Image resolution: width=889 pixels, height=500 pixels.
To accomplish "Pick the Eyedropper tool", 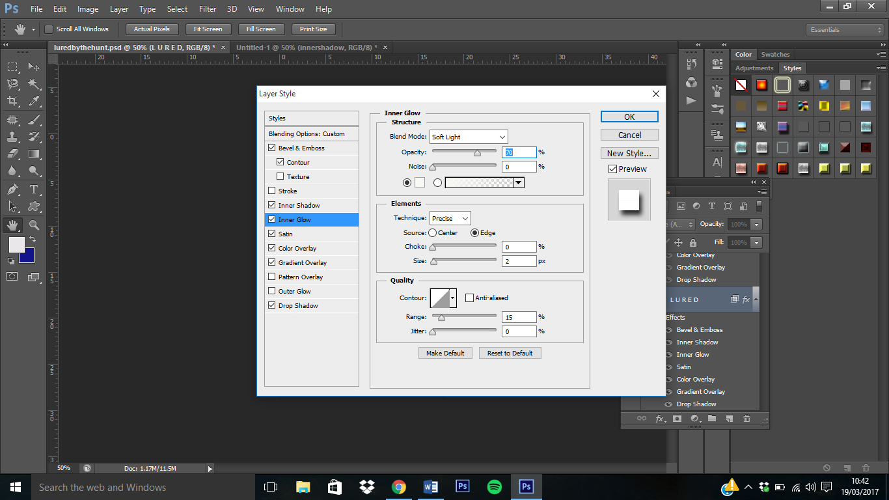I will [34, 101].
